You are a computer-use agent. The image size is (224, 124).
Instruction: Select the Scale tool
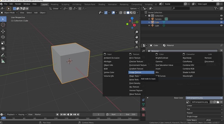coord(3,43)
